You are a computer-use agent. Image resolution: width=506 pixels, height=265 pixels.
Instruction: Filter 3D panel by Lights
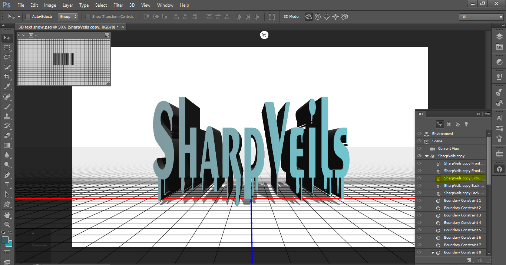(x=466, y=124)
